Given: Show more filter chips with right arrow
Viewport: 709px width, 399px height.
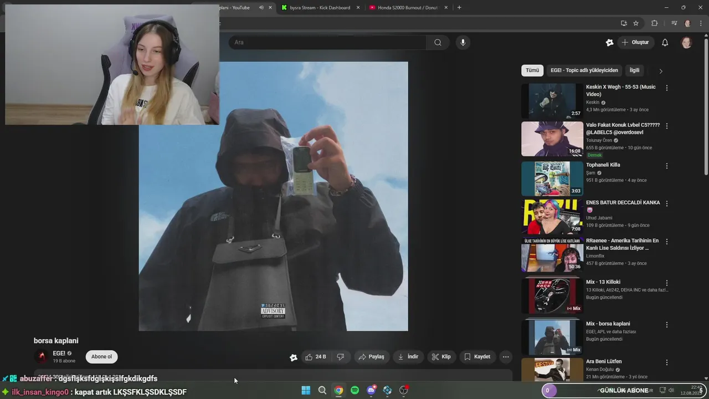Looking at the screenshot, I should tap(660, 71).
